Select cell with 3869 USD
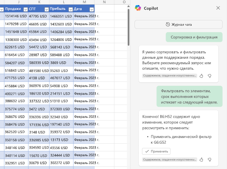 pos(62,63)
